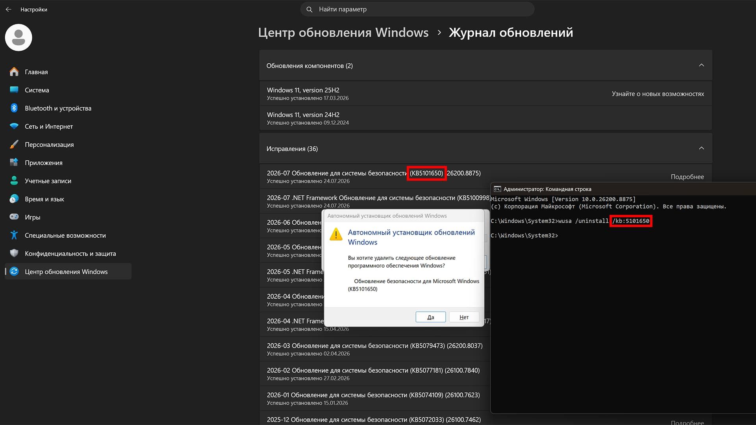Click the Windows 11, version 24H2 entry

[x=485, y=118]
